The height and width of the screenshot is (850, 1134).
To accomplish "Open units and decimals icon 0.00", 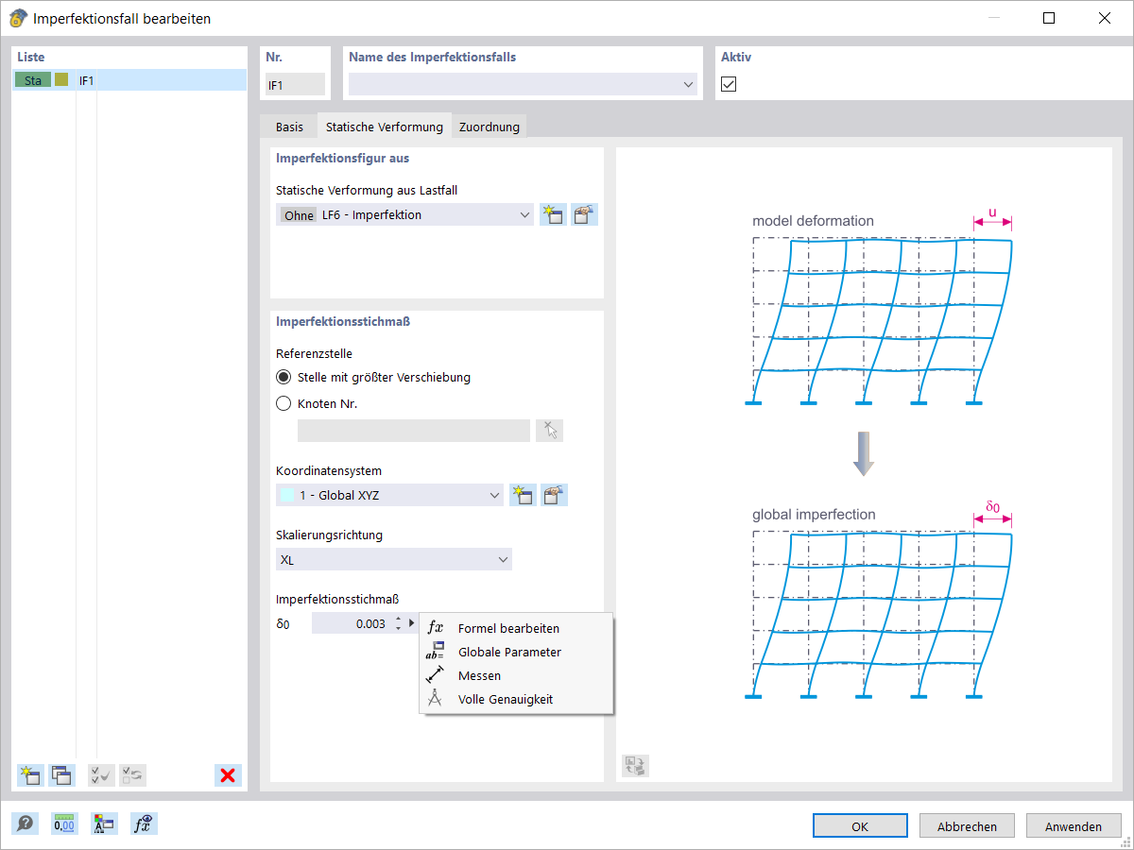I will (x=64, y=824).
